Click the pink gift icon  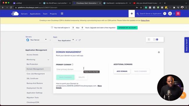coord(178,14)
